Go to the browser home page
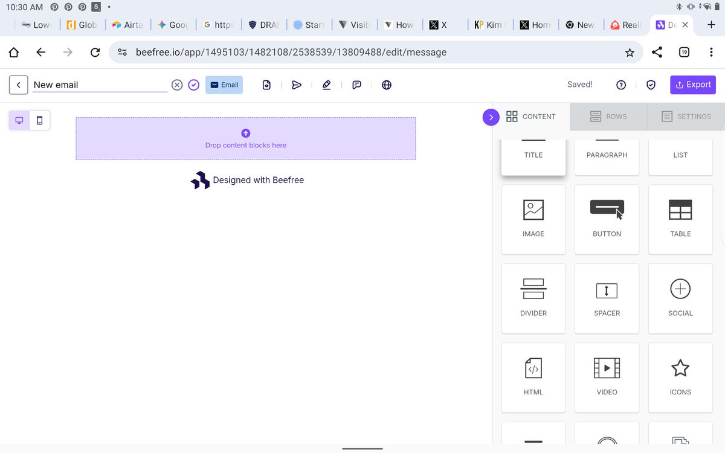 [13, 53]
